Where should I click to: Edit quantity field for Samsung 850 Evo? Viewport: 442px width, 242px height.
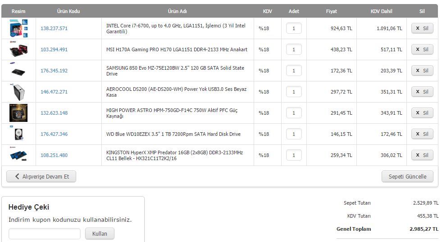coord(294,70)
